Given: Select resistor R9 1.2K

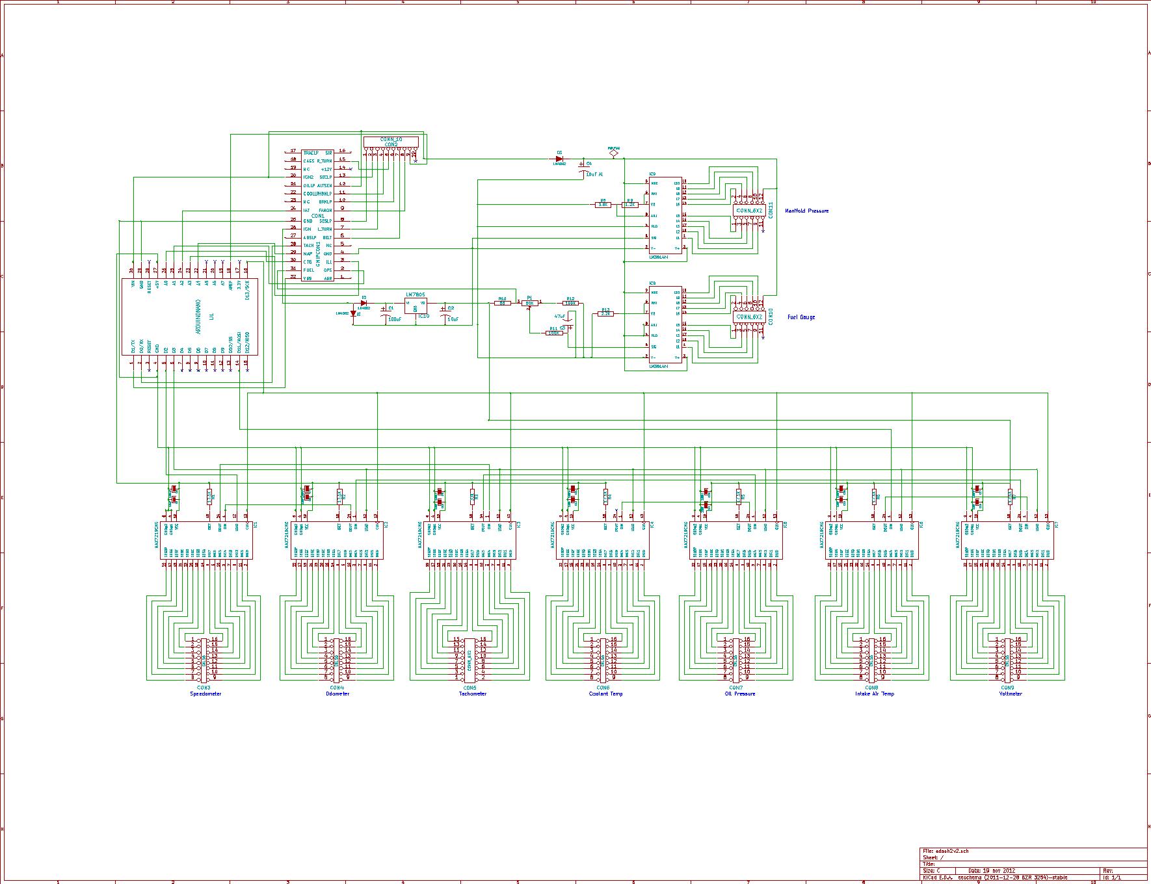Looking at the screenshot, I should [x=630, y=205].
